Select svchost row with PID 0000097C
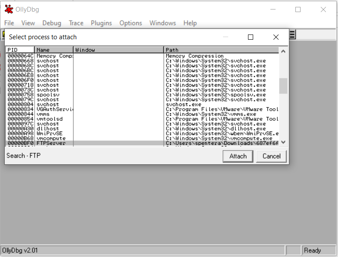The image size is (338, 257). [x=142, y=124]
